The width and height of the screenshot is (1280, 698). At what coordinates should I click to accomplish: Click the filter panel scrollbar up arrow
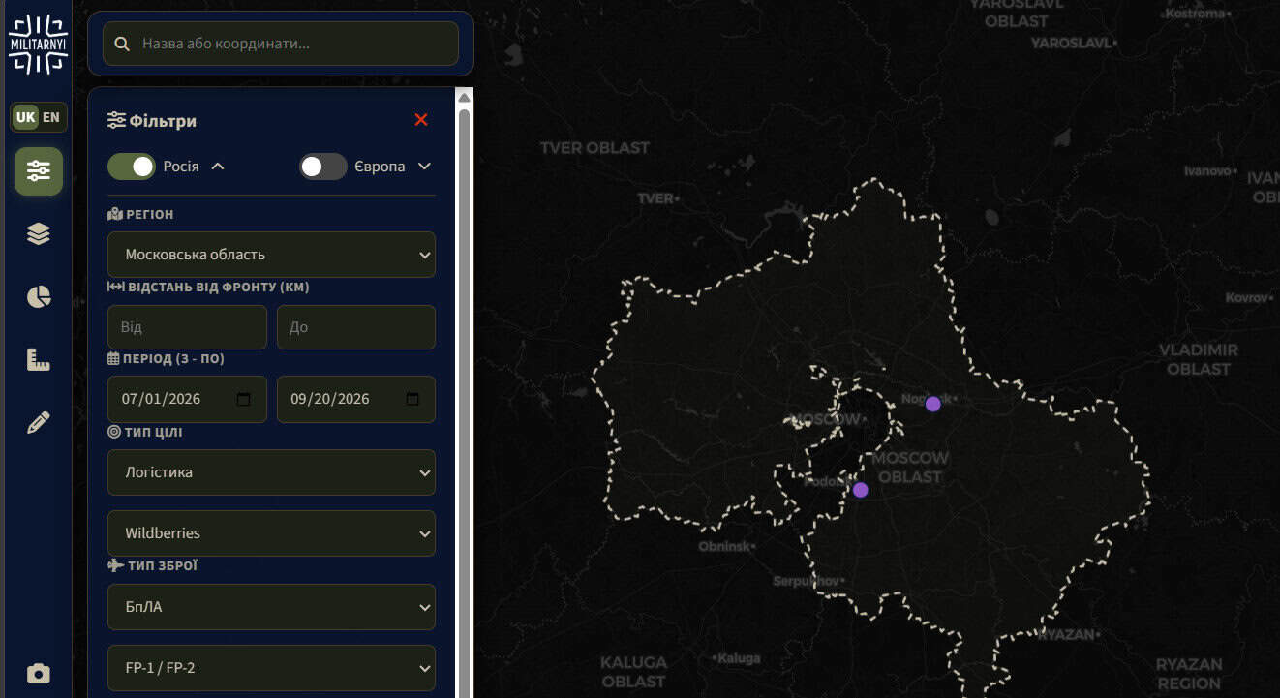point(464,98)
